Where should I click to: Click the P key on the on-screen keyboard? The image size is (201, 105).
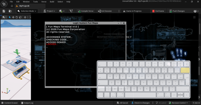(x=167, y=76)
